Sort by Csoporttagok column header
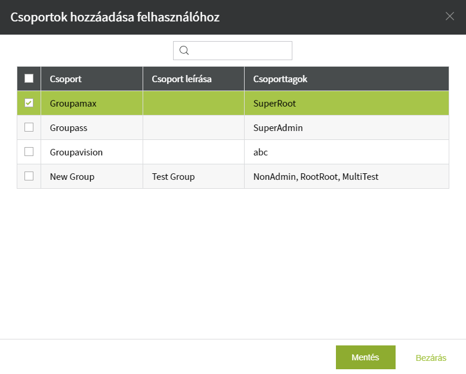The width and height of the screenshot is (466, 374). click(x=347, y=79)
